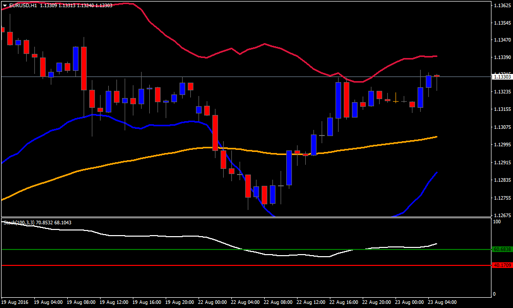Click the red horizontal level line
Screen dimensions: 513x308
[154, 265]
